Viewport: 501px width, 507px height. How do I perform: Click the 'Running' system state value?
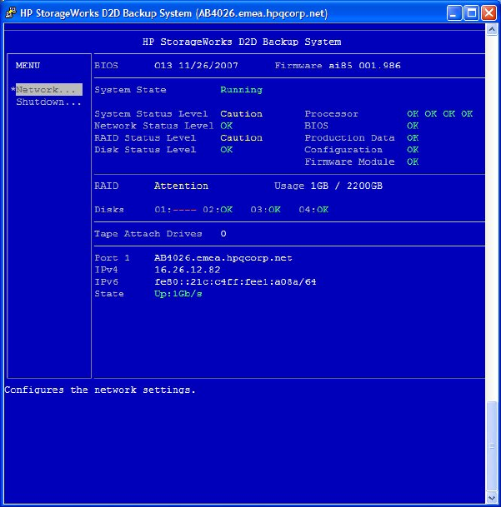241,90
